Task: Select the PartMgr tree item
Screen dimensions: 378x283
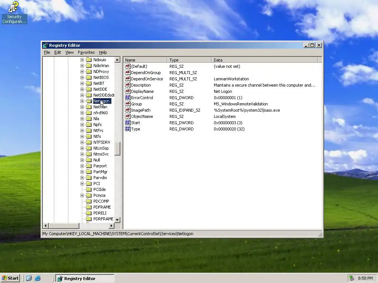Action: click(100, 172)
